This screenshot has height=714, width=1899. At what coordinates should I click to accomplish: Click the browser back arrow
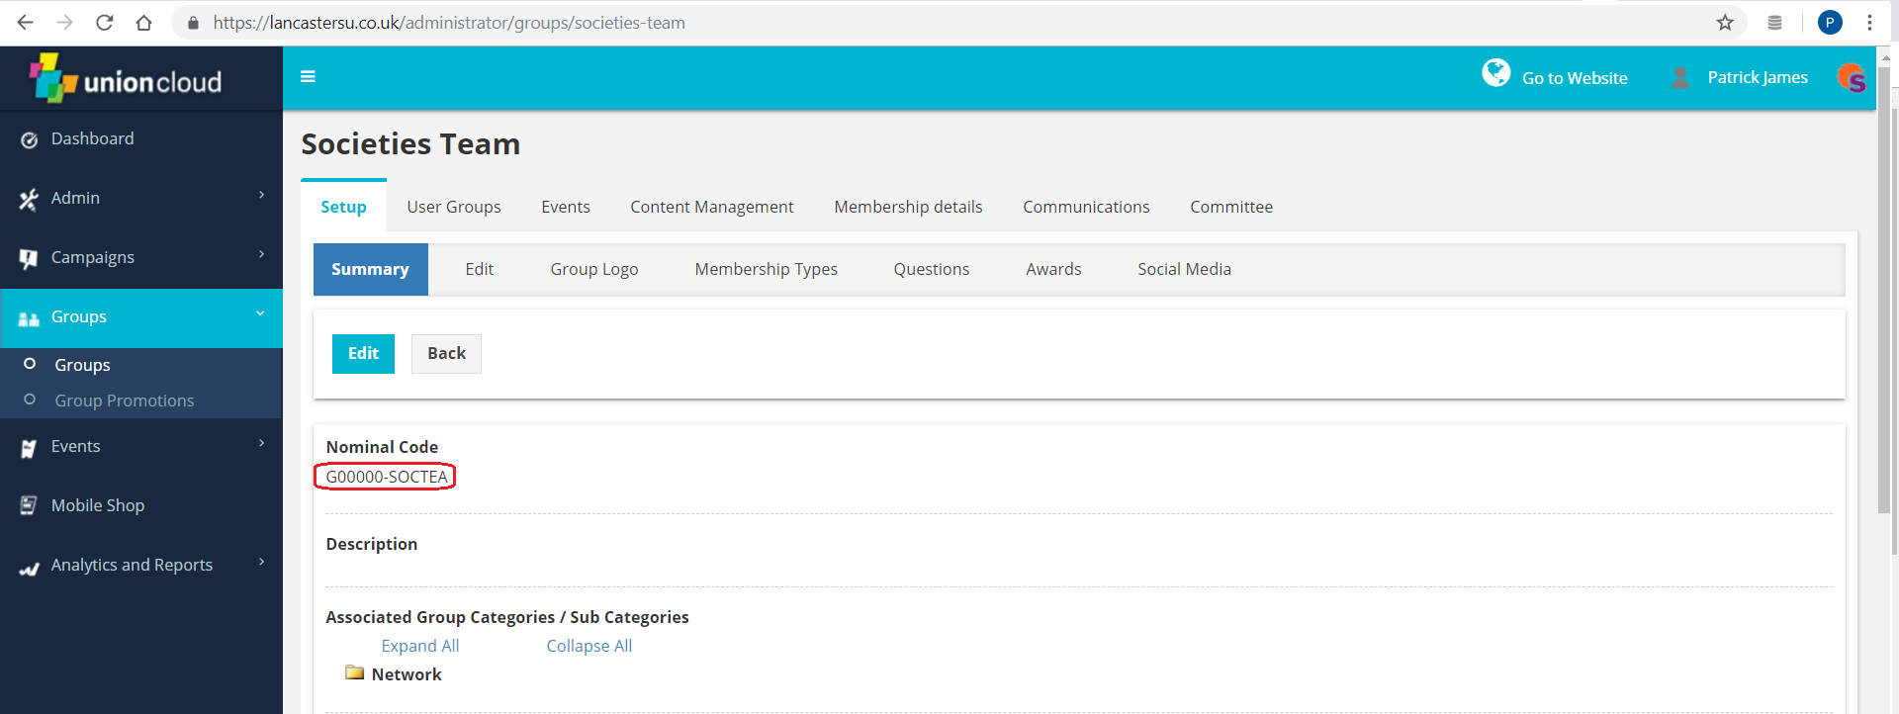point(26,22)
